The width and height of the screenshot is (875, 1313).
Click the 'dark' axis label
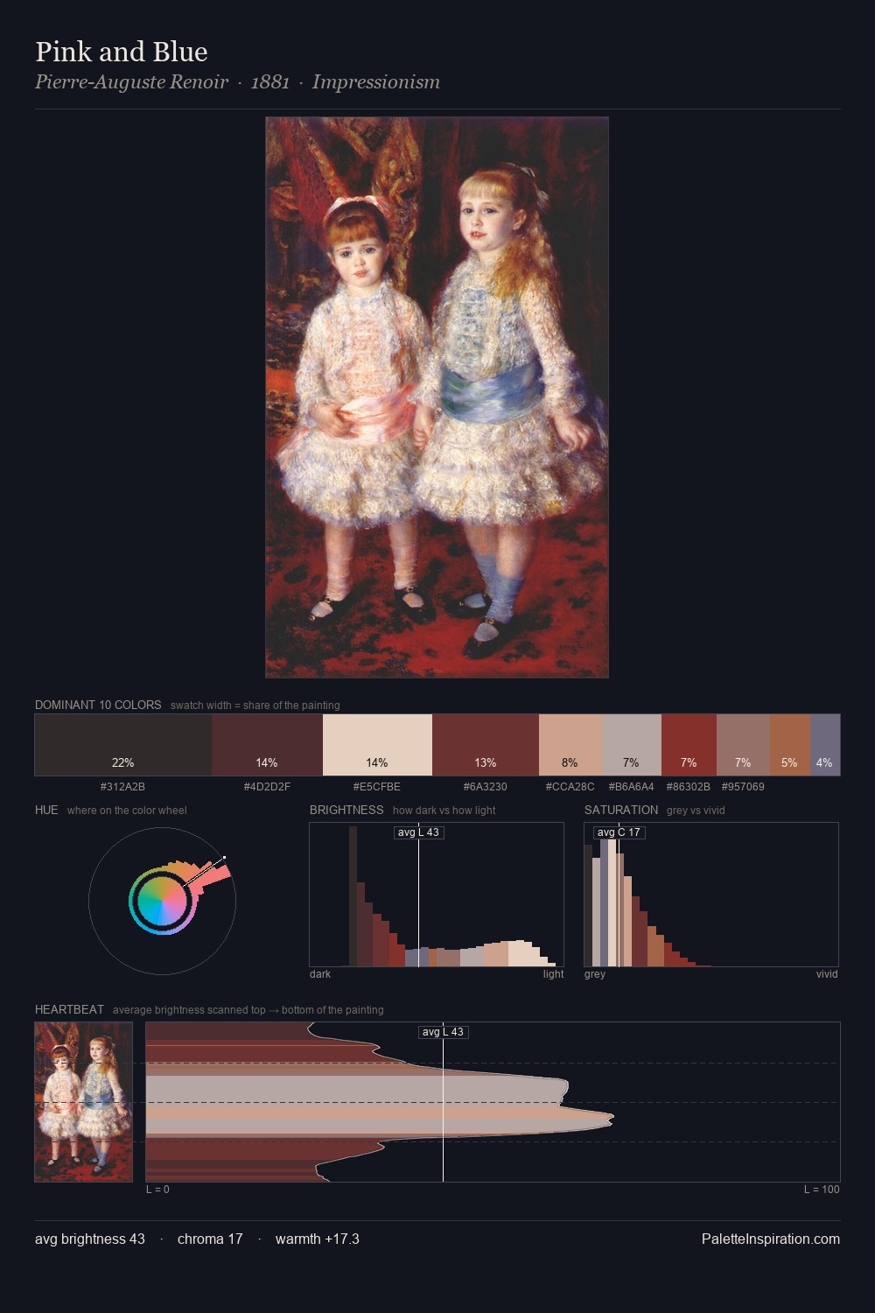pyautogui.click(x=320, y=974)
